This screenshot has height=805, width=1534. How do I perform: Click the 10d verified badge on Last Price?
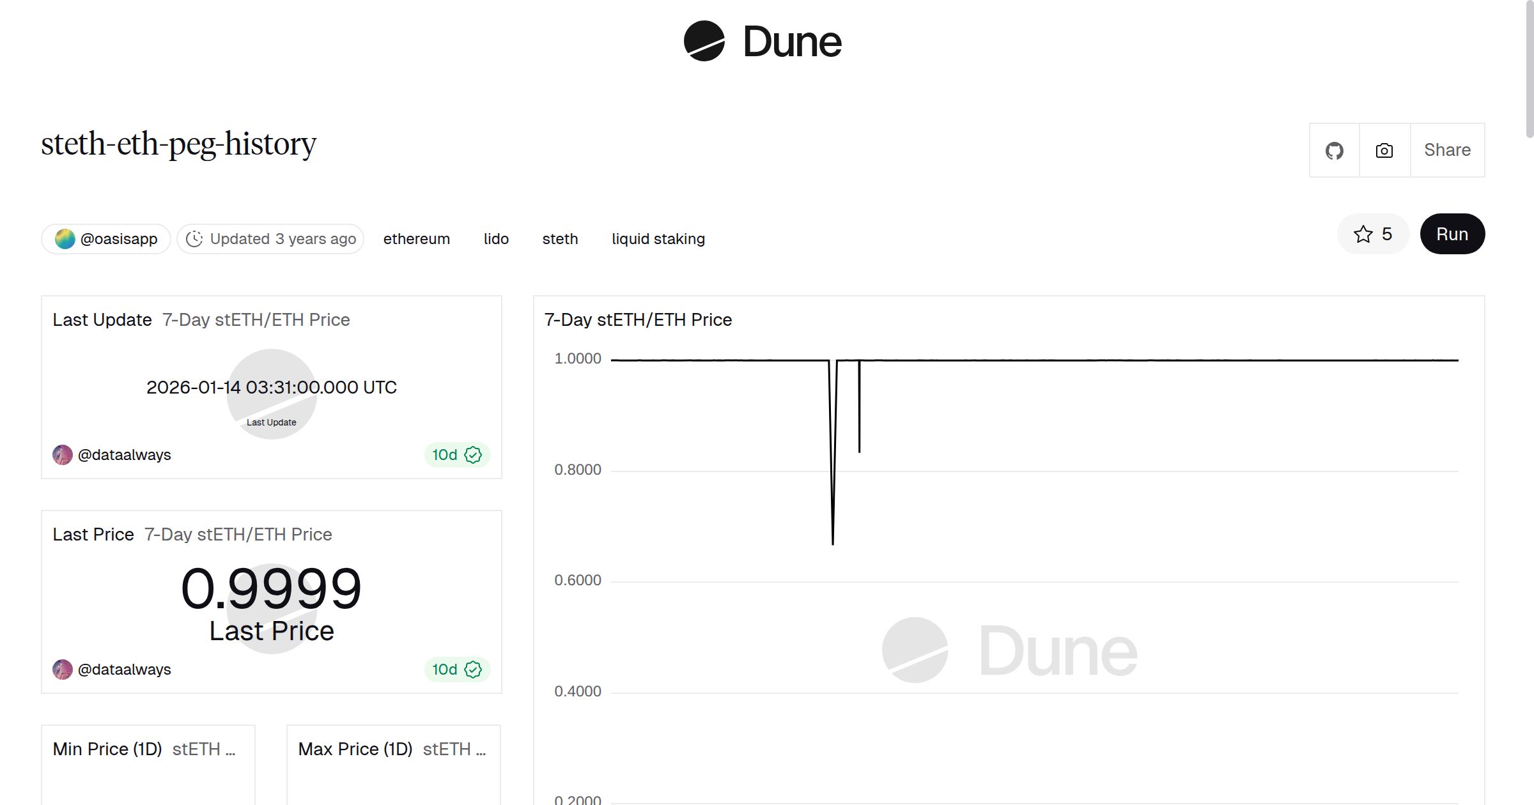click(456, 670)
